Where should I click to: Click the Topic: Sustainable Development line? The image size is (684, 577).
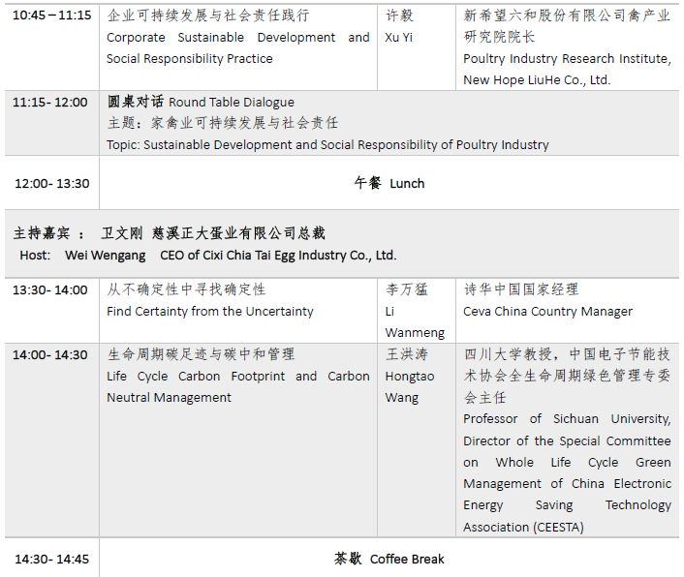tap(327, 145)
